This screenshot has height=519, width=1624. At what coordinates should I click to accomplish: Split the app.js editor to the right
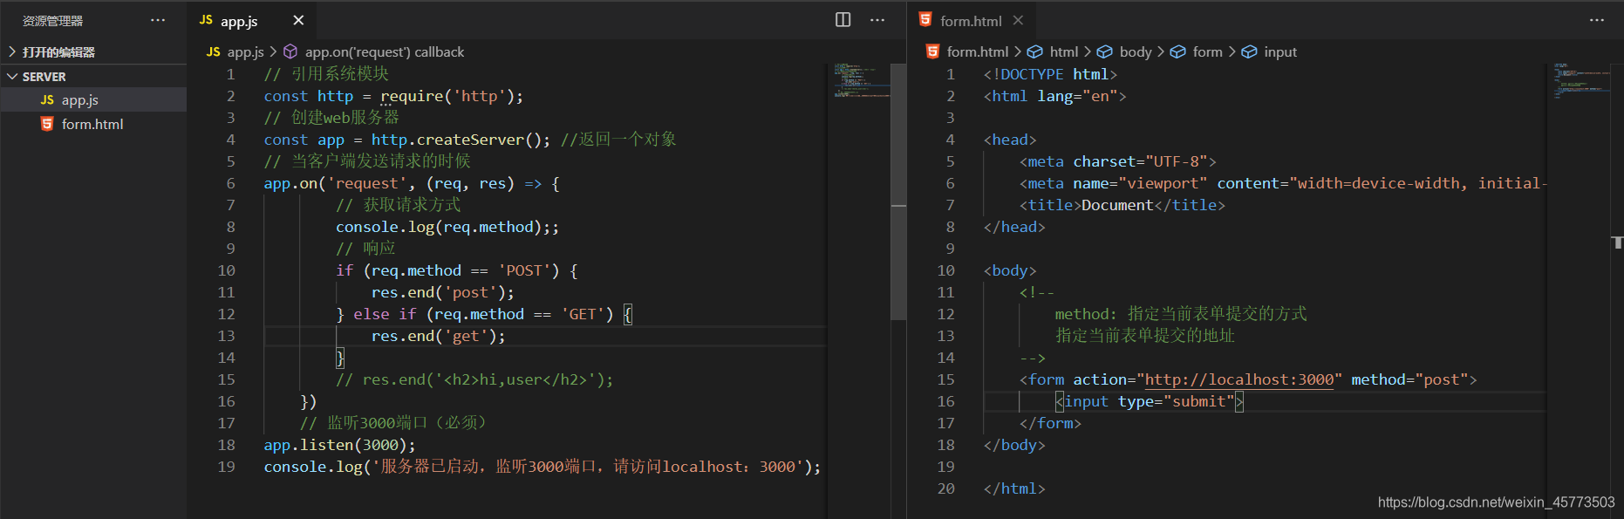843,20
